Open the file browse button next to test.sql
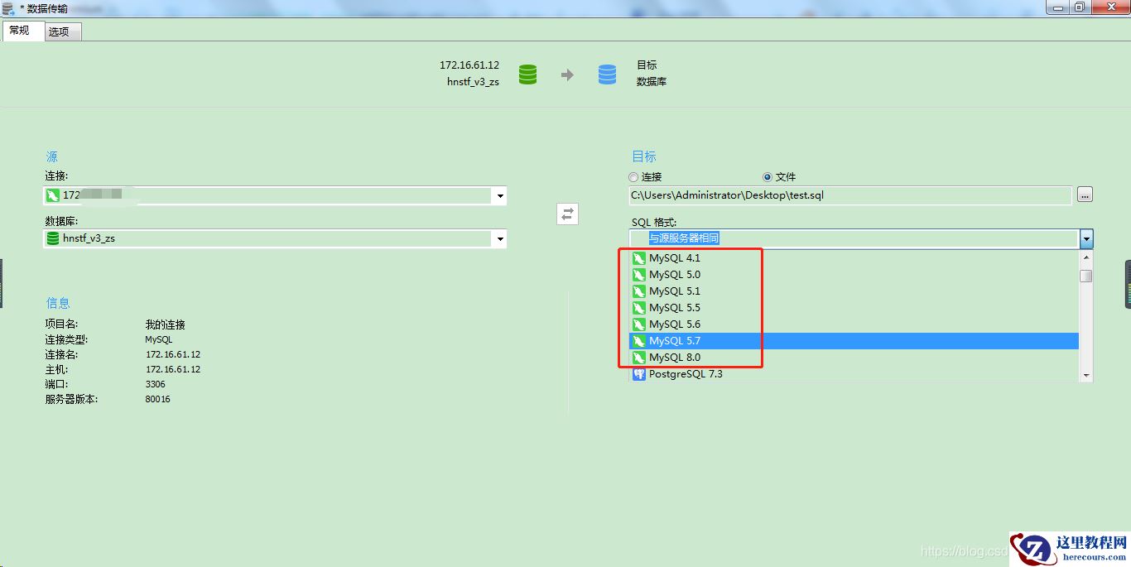Viewport: 1131px width, 567px height. coord(1085,195)
